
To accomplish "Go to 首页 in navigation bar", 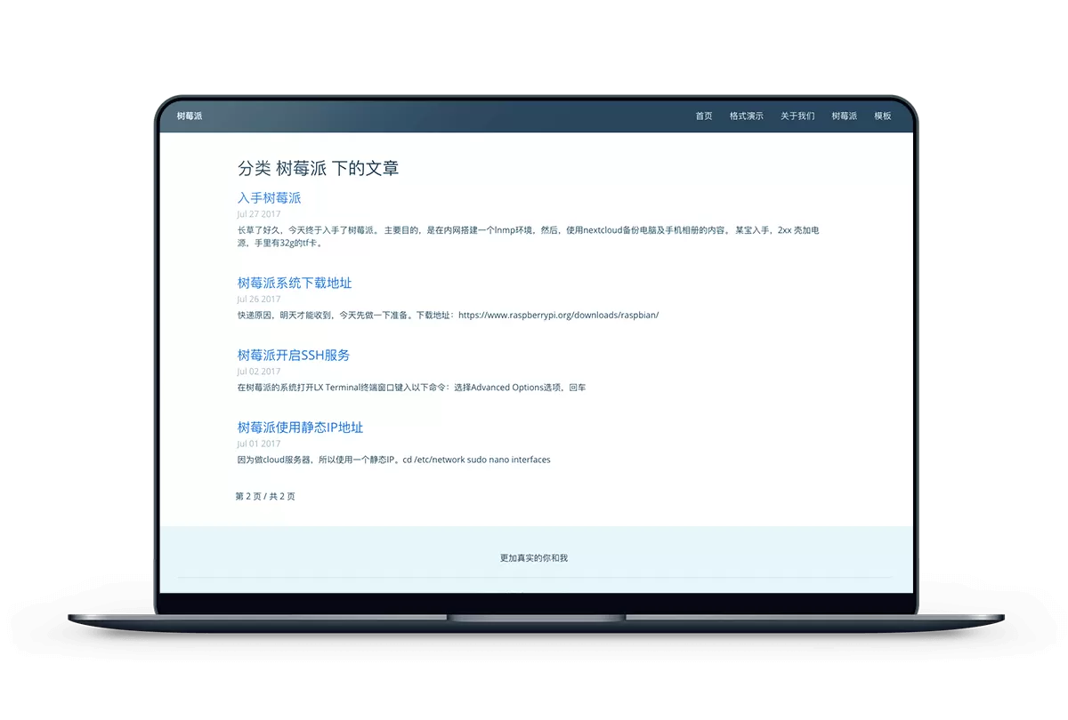I will click(704, 116).
